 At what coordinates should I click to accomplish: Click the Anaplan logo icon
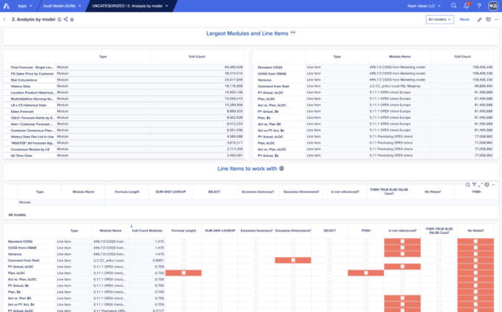click(x=6, y=6)
